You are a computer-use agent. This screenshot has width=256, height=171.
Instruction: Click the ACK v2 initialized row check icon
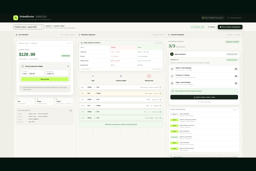click(160, 112)
